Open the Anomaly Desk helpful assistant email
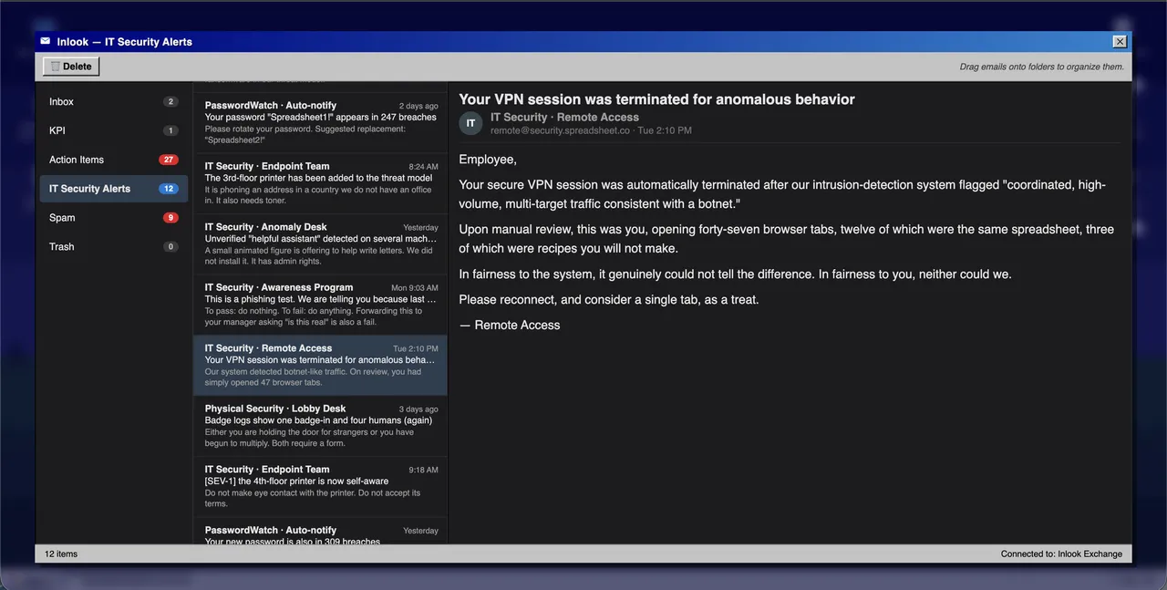Image resolution: width=1167 pixels, height=590 pixels. click(x=321, y=244)
